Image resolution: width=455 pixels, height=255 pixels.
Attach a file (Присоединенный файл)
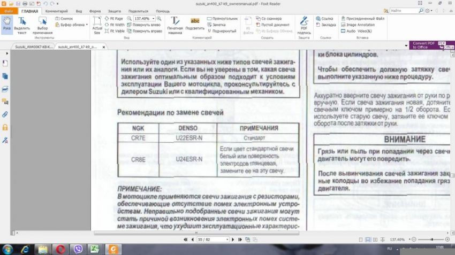click(362, 19)
